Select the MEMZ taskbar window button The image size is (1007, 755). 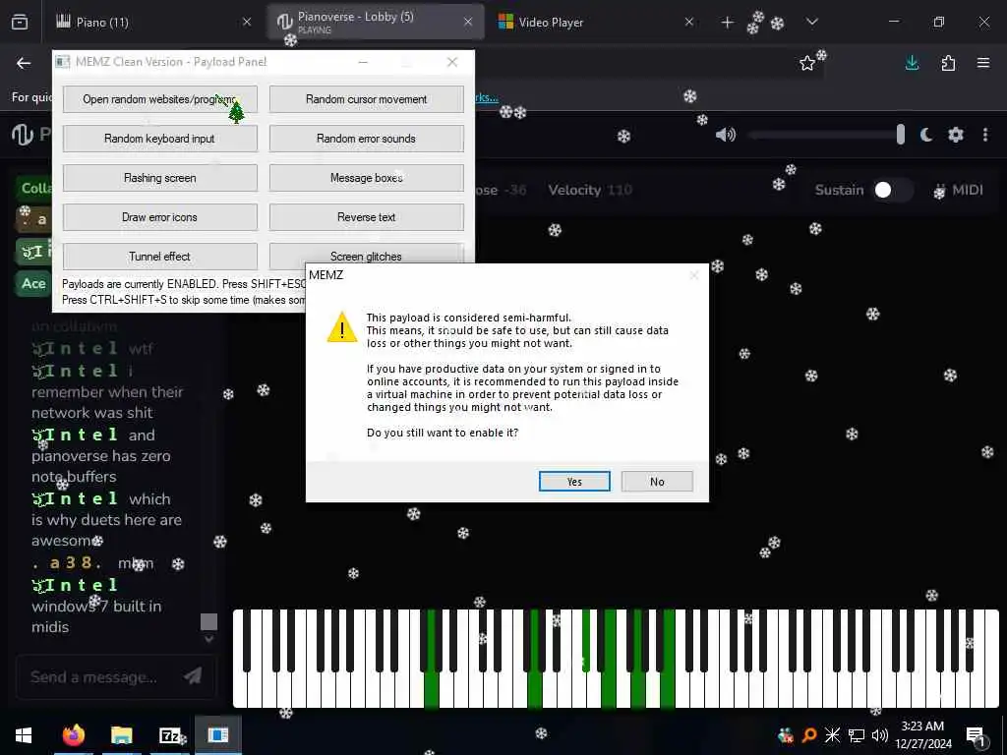[x=218, y=735]
